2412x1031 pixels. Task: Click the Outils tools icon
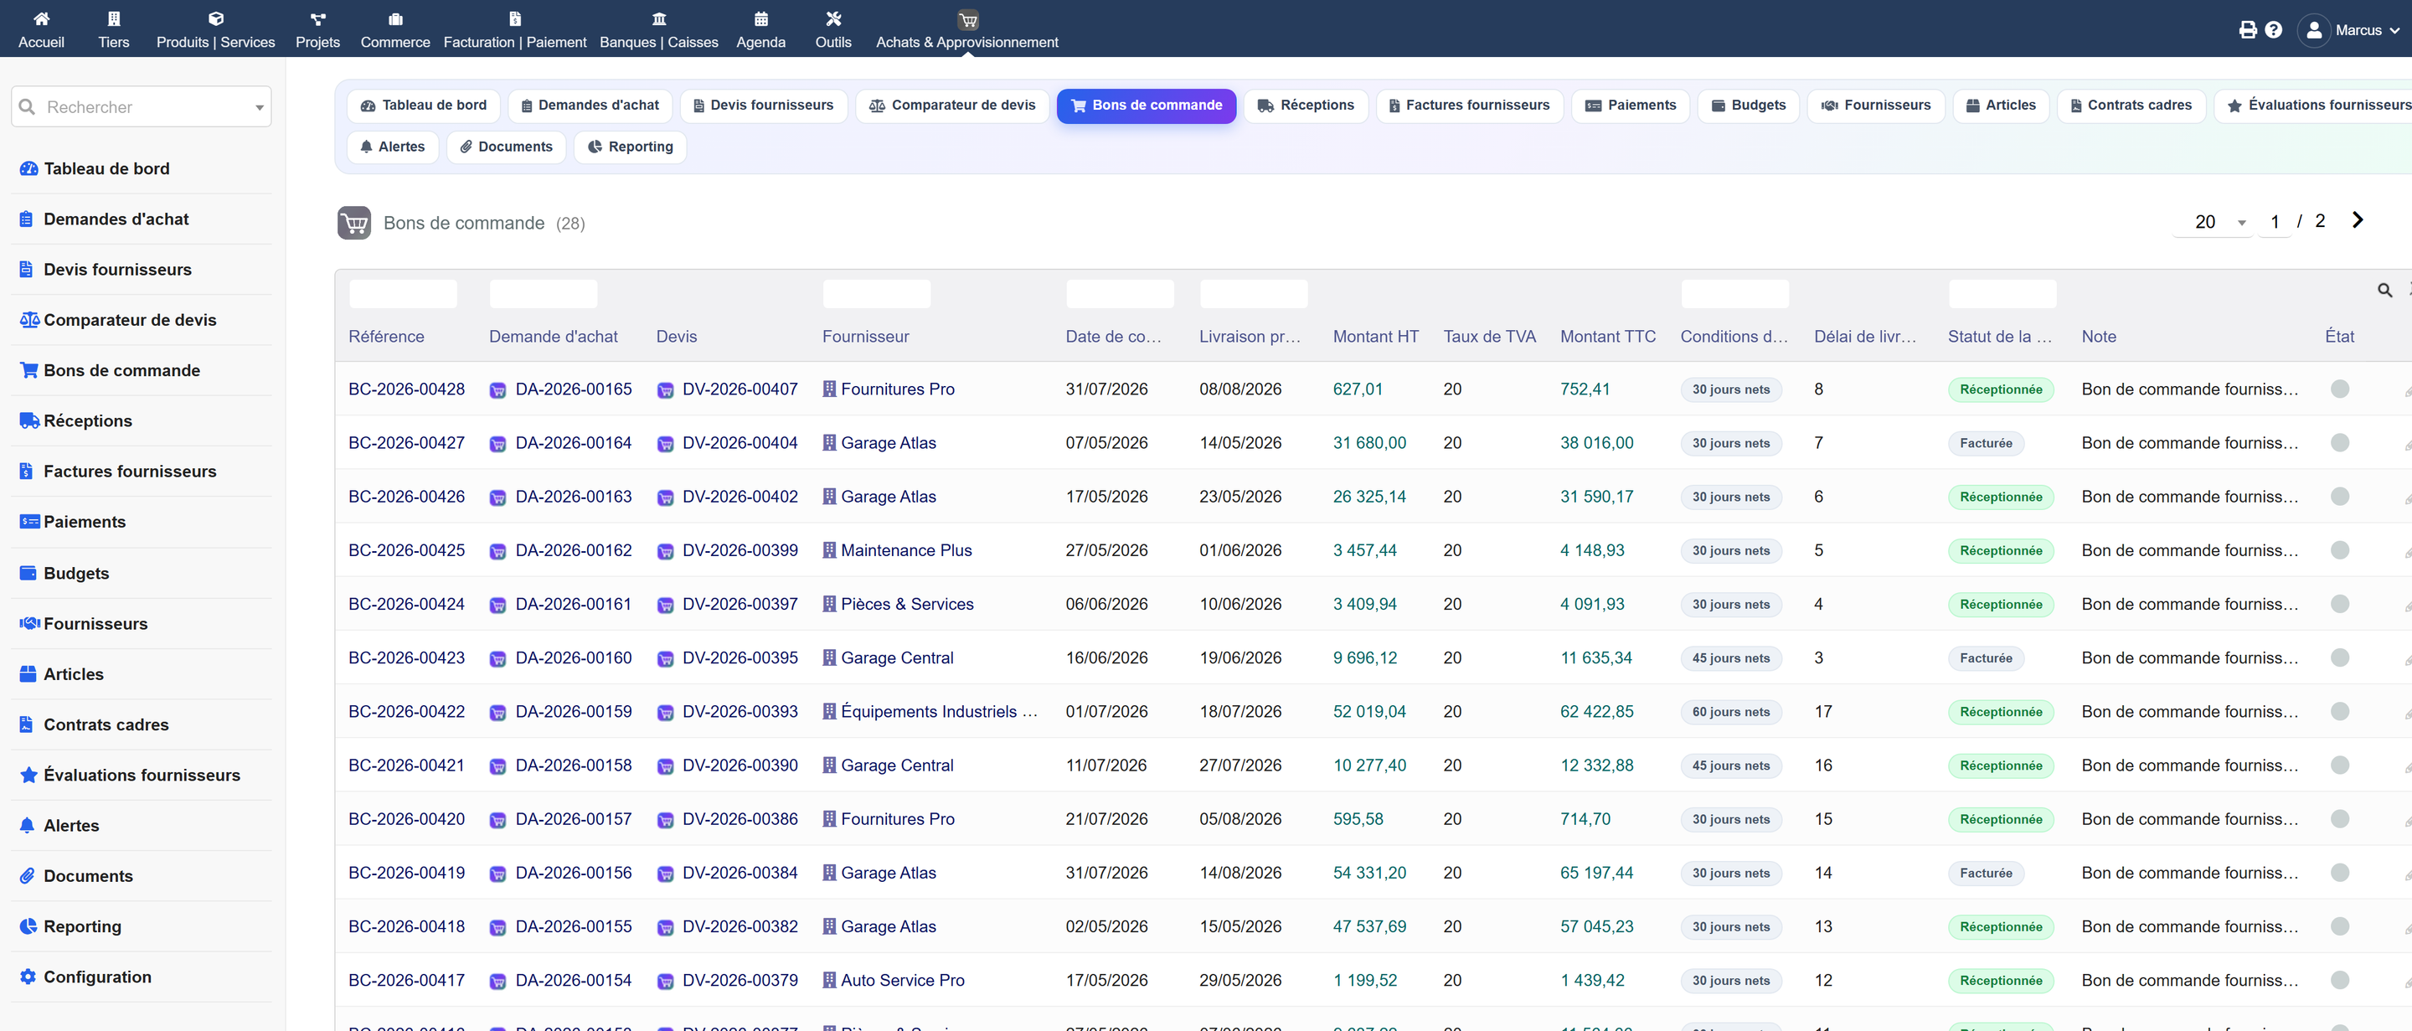[x=832, y=18]
